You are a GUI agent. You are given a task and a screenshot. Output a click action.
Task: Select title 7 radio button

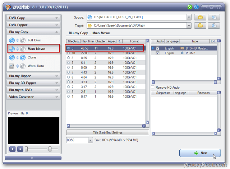69,72
